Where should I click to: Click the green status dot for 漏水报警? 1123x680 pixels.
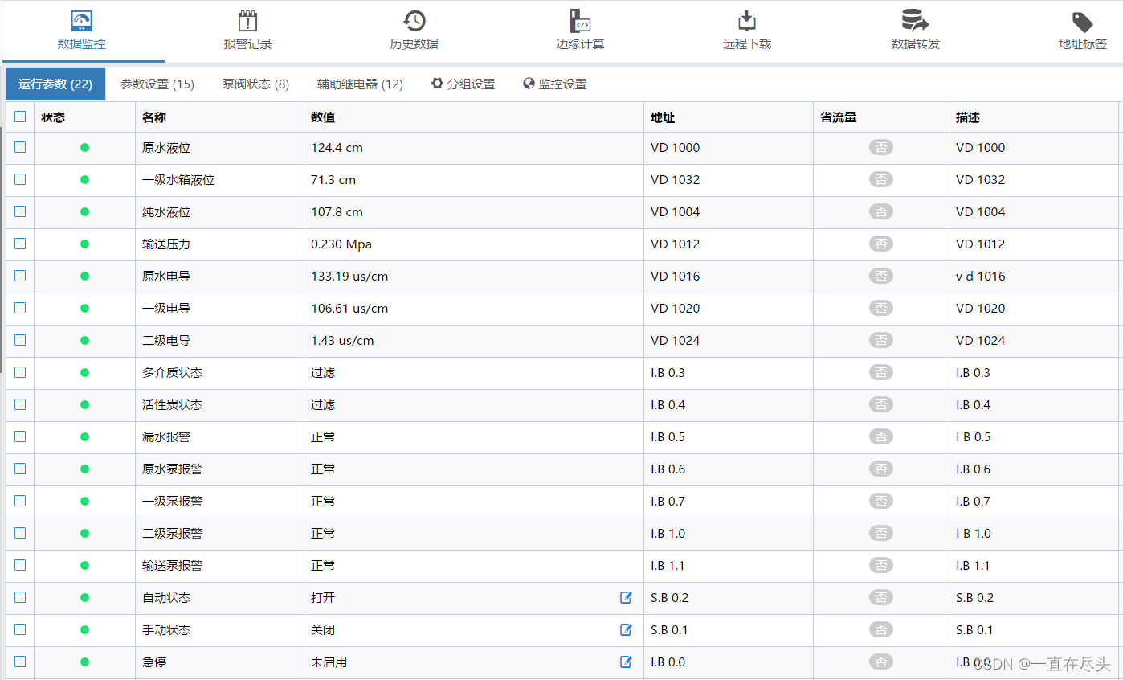pyautogui.click(x=84, y=437)
